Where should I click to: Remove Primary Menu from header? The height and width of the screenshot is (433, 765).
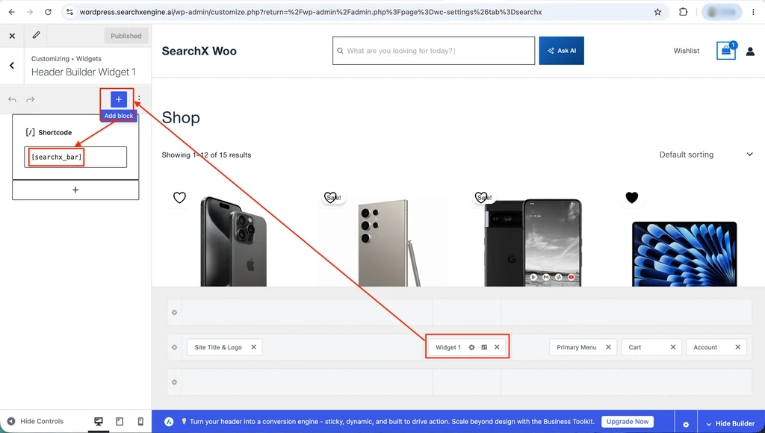pyautogui.click(x=608, y=347)
